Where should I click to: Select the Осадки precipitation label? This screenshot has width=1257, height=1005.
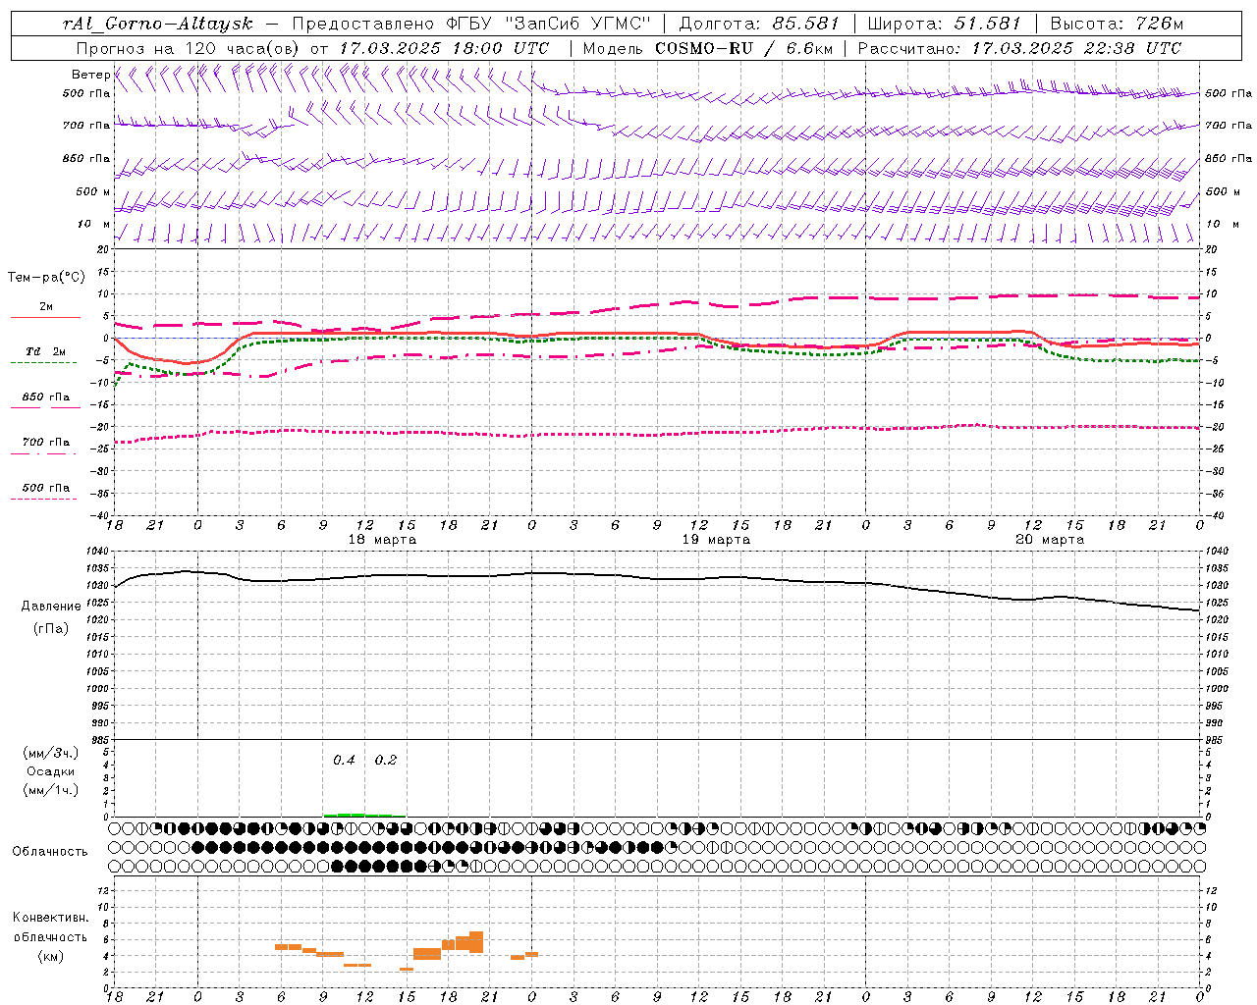click(x=51, y=771)
